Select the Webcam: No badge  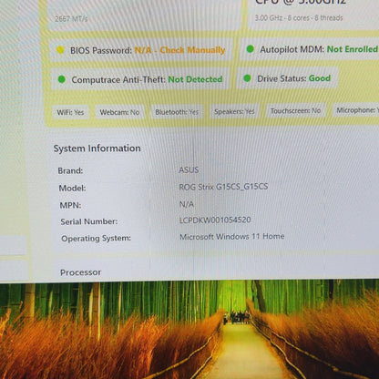point(119,112)
